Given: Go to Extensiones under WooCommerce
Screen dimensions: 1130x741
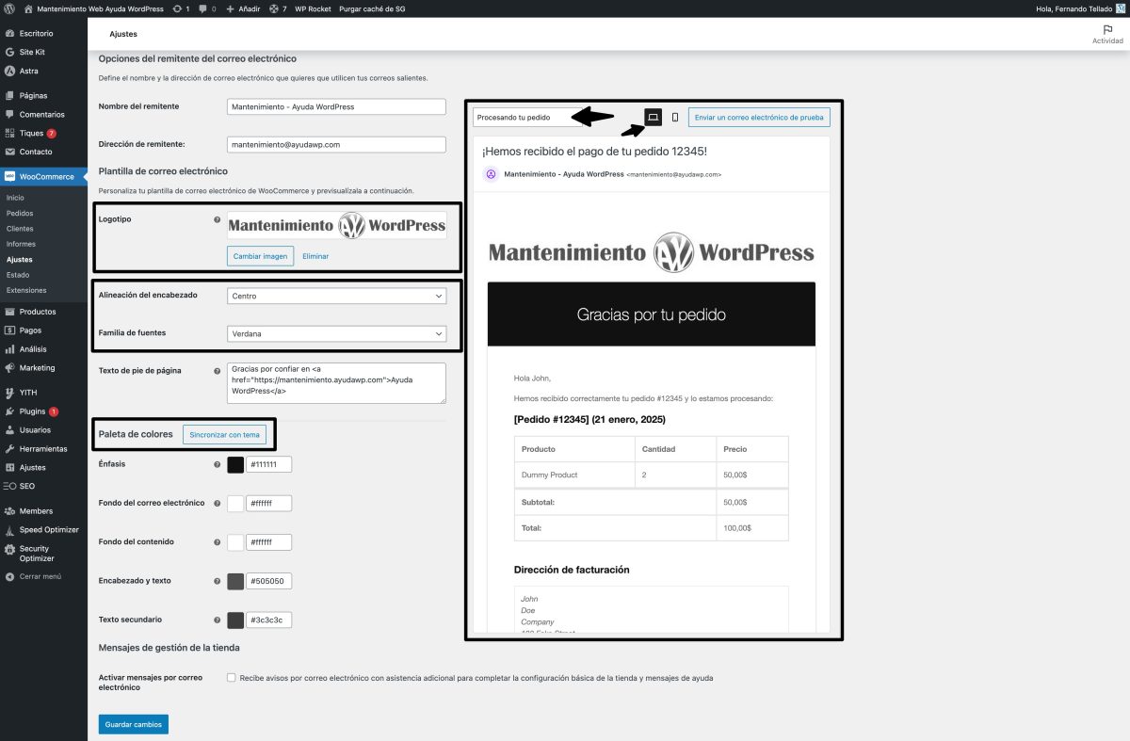Looking at the screenshot, I should click(x=33, y=290).
